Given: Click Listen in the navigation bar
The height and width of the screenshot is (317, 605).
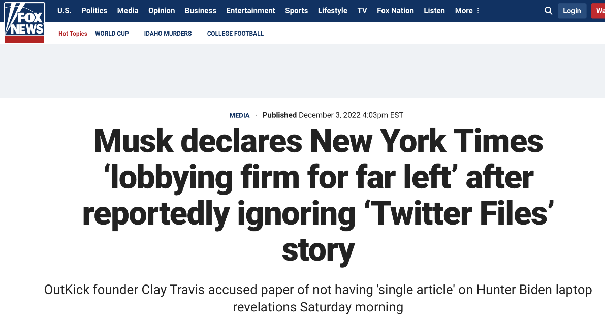Looking at the screenshot, I should [x=434, y=11].
